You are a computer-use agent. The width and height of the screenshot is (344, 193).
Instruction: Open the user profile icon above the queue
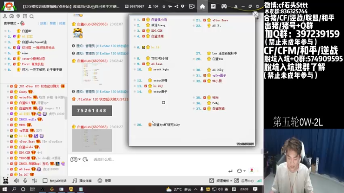[5, 16]
